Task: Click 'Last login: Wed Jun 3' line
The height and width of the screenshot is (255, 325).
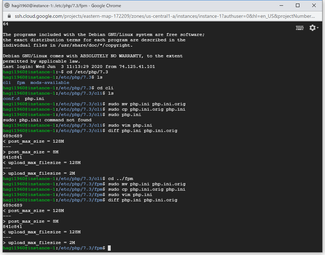Action: (79, 67)
